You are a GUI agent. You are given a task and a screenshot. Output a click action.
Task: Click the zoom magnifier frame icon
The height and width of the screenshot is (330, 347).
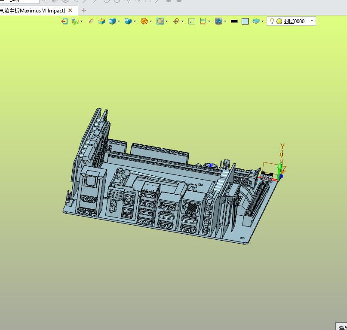(160, 21)
